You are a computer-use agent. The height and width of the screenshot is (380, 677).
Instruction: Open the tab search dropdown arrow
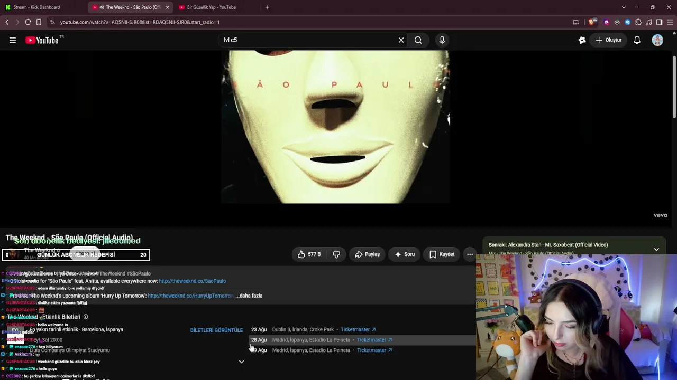point(624,7)
